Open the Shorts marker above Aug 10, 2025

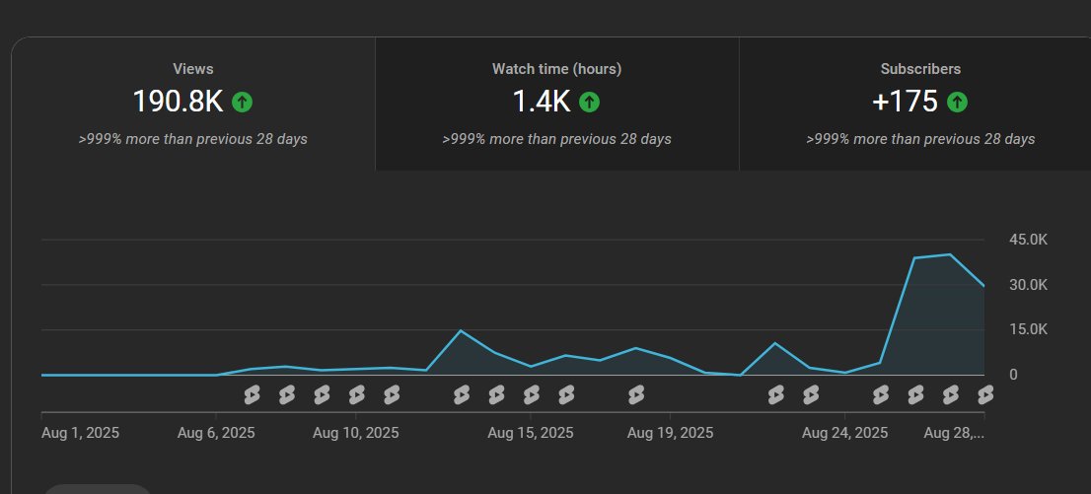click(x=356, y=396)
